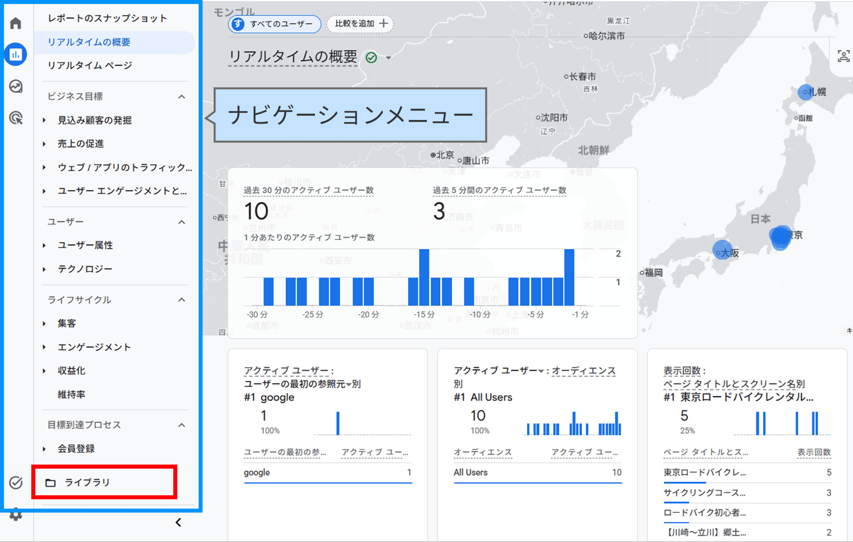Open 維持率 report
This screenshot has width=853, height=542.
[71, 394]
